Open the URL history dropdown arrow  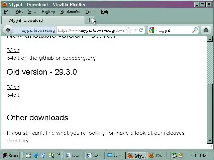click(135, 30)
